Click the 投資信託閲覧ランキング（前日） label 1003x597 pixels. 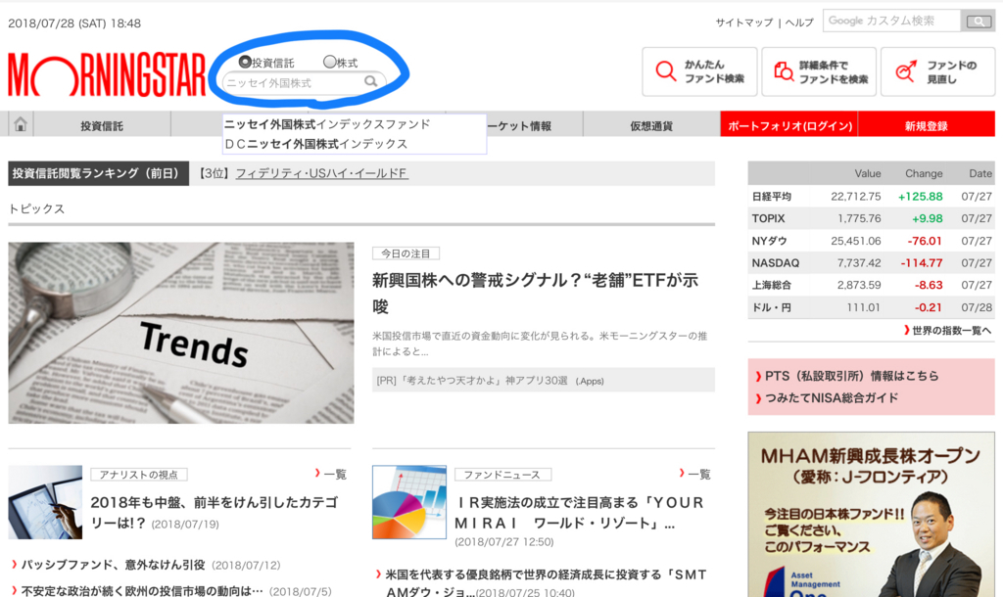[x=99, y=173]
